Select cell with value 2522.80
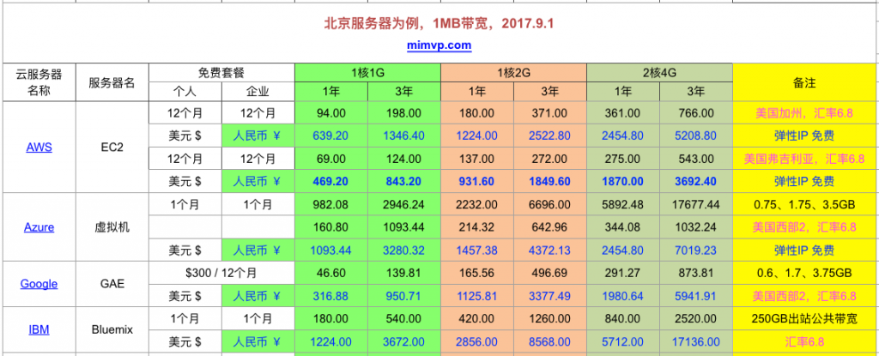This screenshot has height=356, width=879. (550, 136)
